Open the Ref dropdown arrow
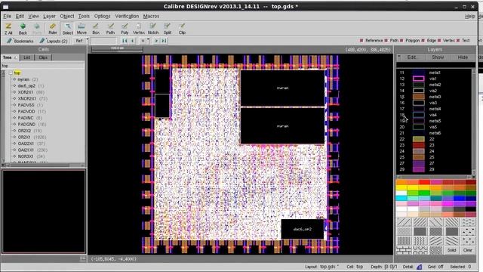The height and width of the screenshot is (272, 483). pyautogui.click(x=88, y=40)
